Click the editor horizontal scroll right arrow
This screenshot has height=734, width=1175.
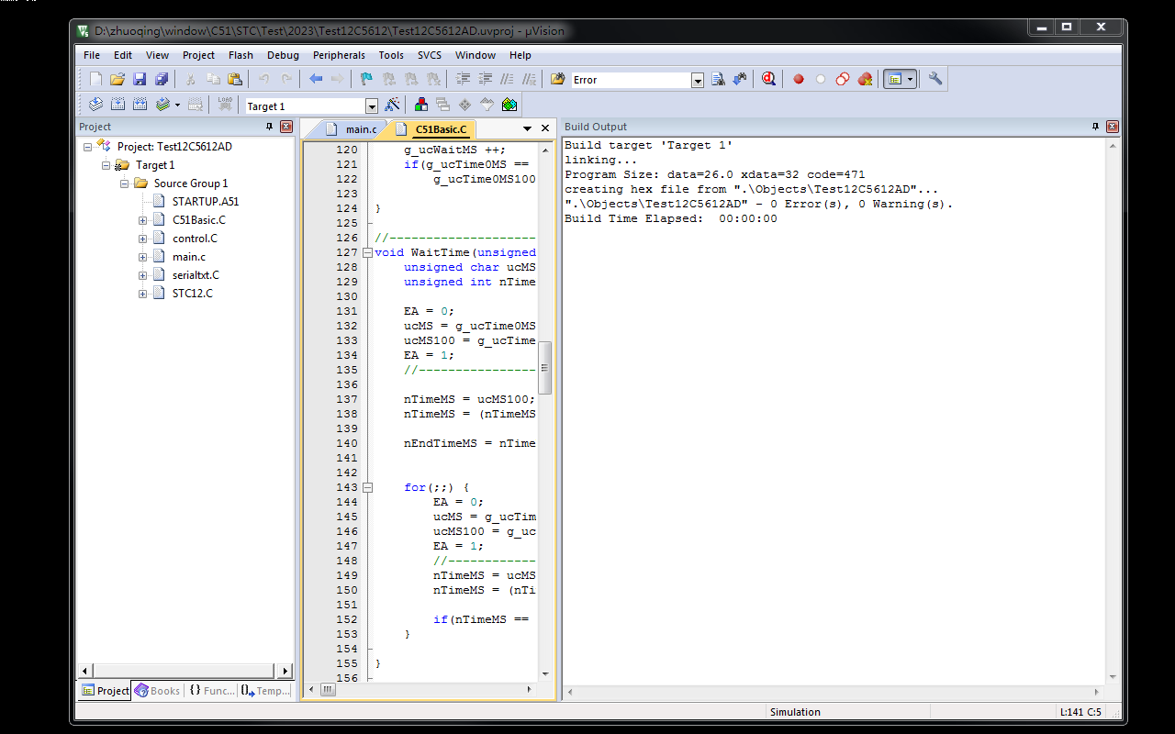528,689
